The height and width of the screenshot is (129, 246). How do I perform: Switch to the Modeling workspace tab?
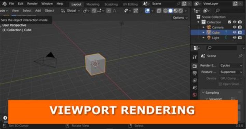pos(93,4)
